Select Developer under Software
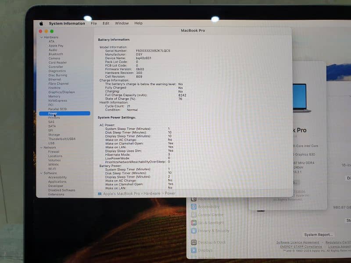351x263 pixels. (56, 186)
